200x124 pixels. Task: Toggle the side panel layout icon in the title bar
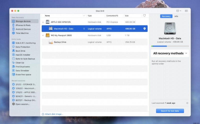(186, 11)
